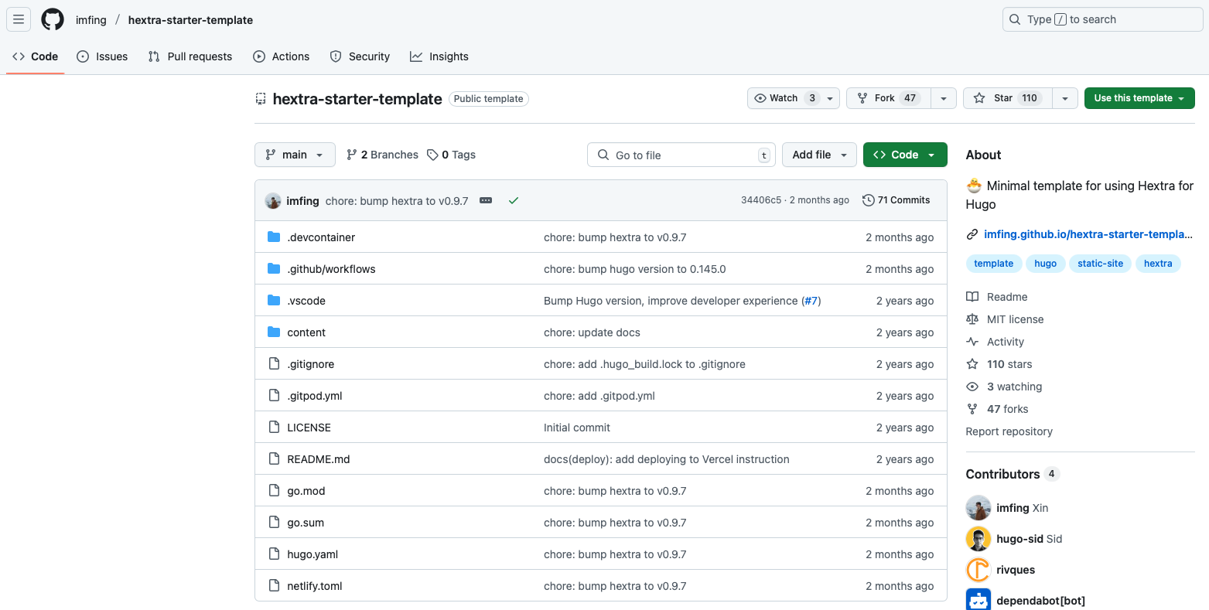Open commit hash 34406c5
1209x610 pixels.
[x=761, y=200]
